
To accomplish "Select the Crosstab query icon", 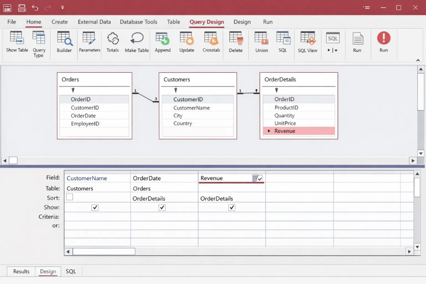I will click(x=211, y=39).
